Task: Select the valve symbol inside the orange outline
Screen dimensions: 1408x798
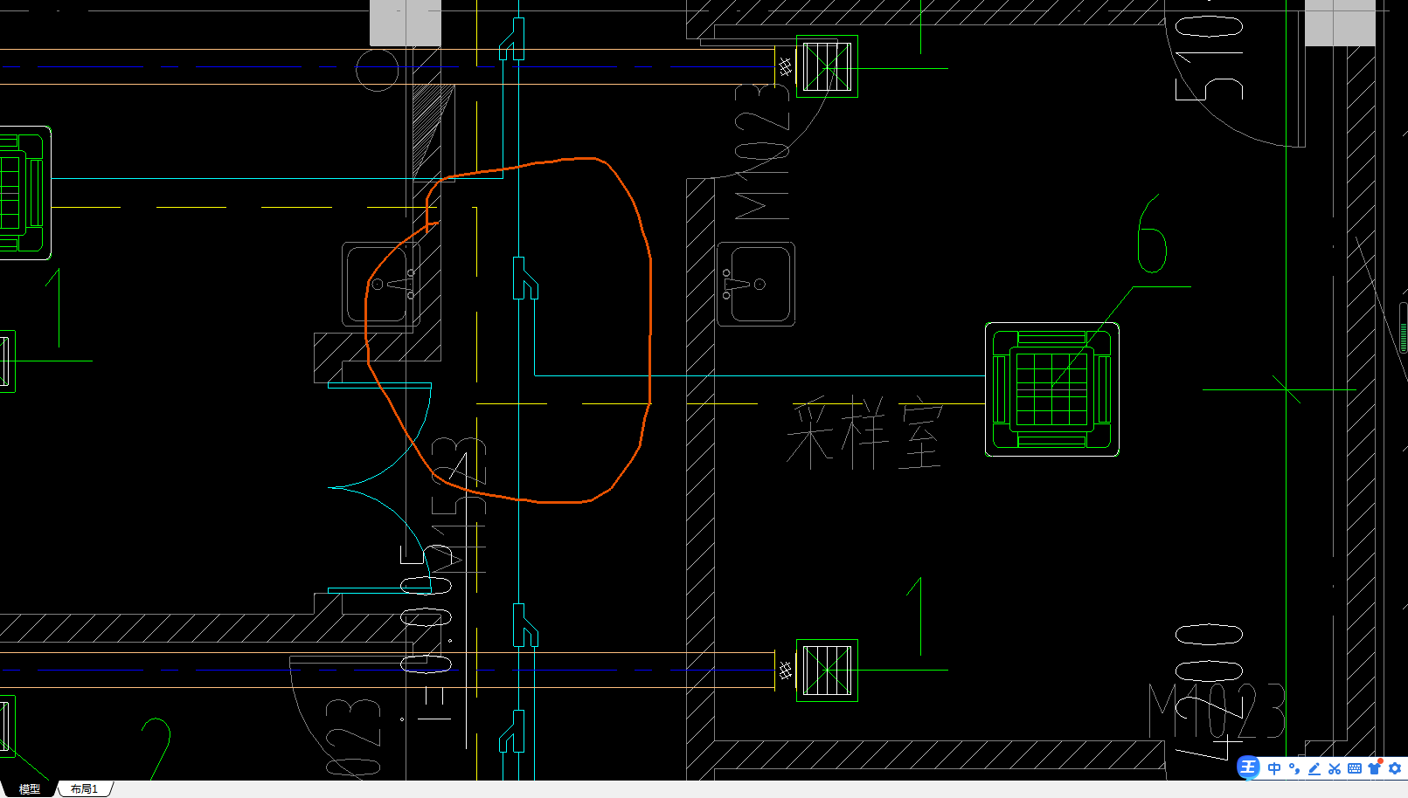Action: (525, 279)
